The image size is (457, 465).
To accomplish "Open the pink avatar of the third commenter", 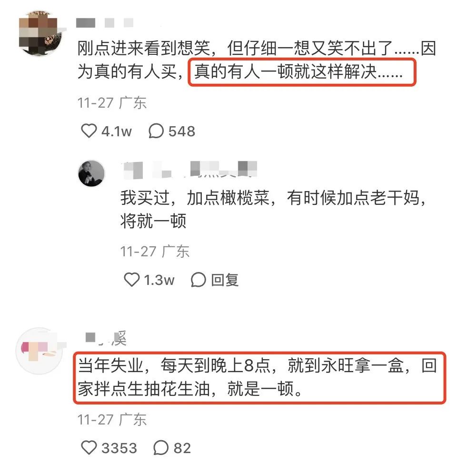I will [40, 351].
